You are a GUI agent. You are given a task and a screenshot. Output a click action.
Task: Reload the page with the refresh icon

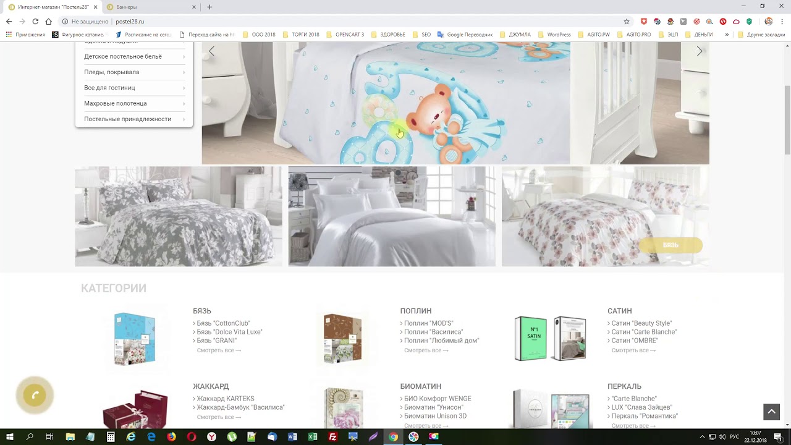click(x=35, y=21)
